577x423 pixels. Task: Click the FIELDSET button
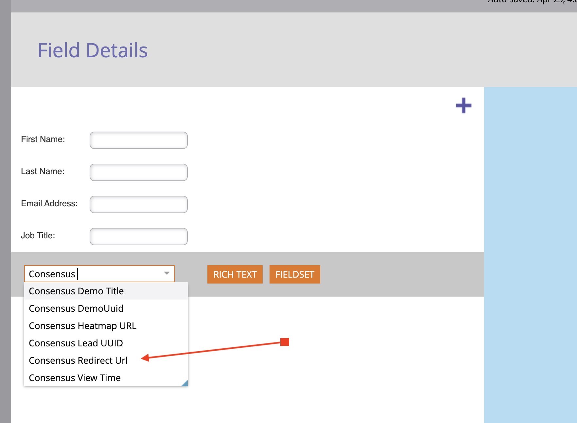pyautogui.click(x=295, y=274)
